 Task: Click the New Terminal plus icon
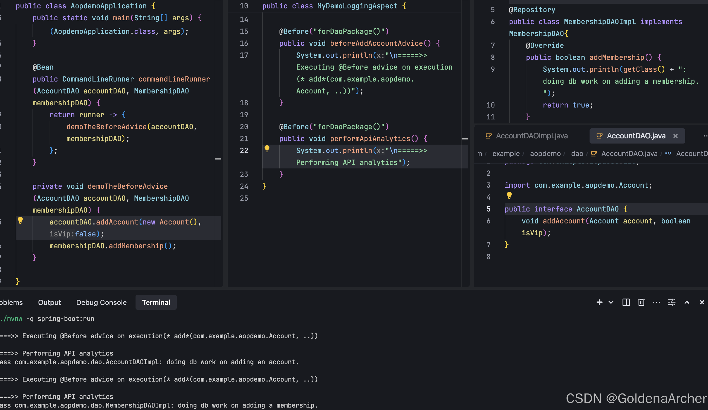pos(599,302)
